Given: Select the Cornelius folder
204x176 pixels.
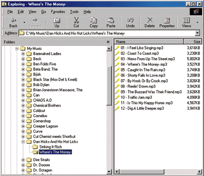Looking at the screenshot, I should click(40, 116).
